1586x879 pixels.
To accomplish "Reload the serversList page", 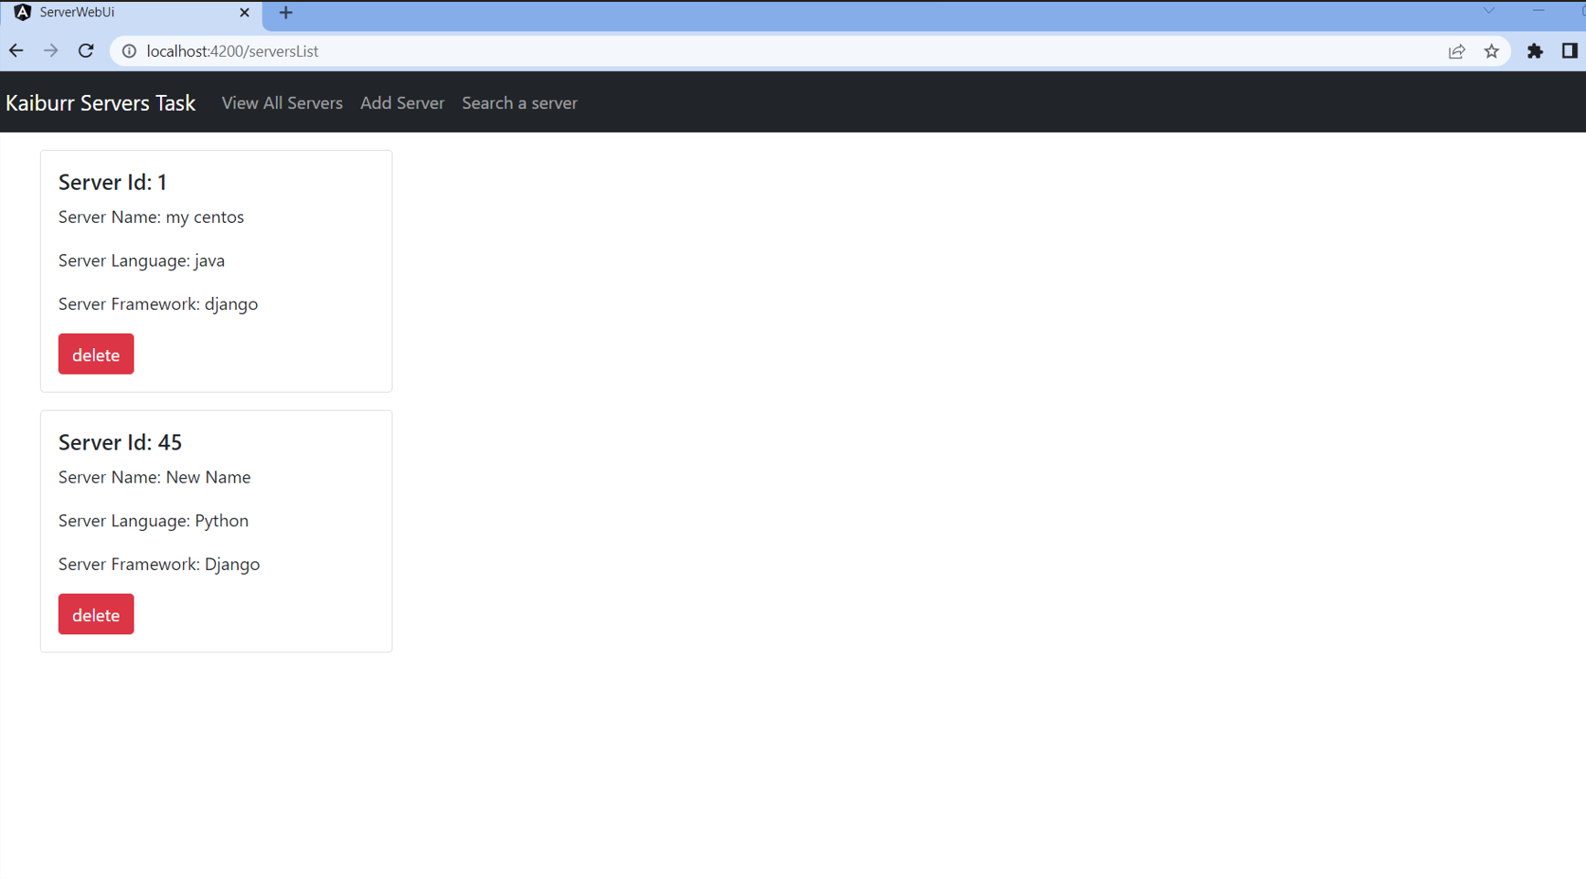I will click(85, 50).
